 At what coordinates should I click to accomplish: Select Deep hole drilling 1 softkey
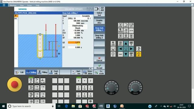tap(99, 29)
